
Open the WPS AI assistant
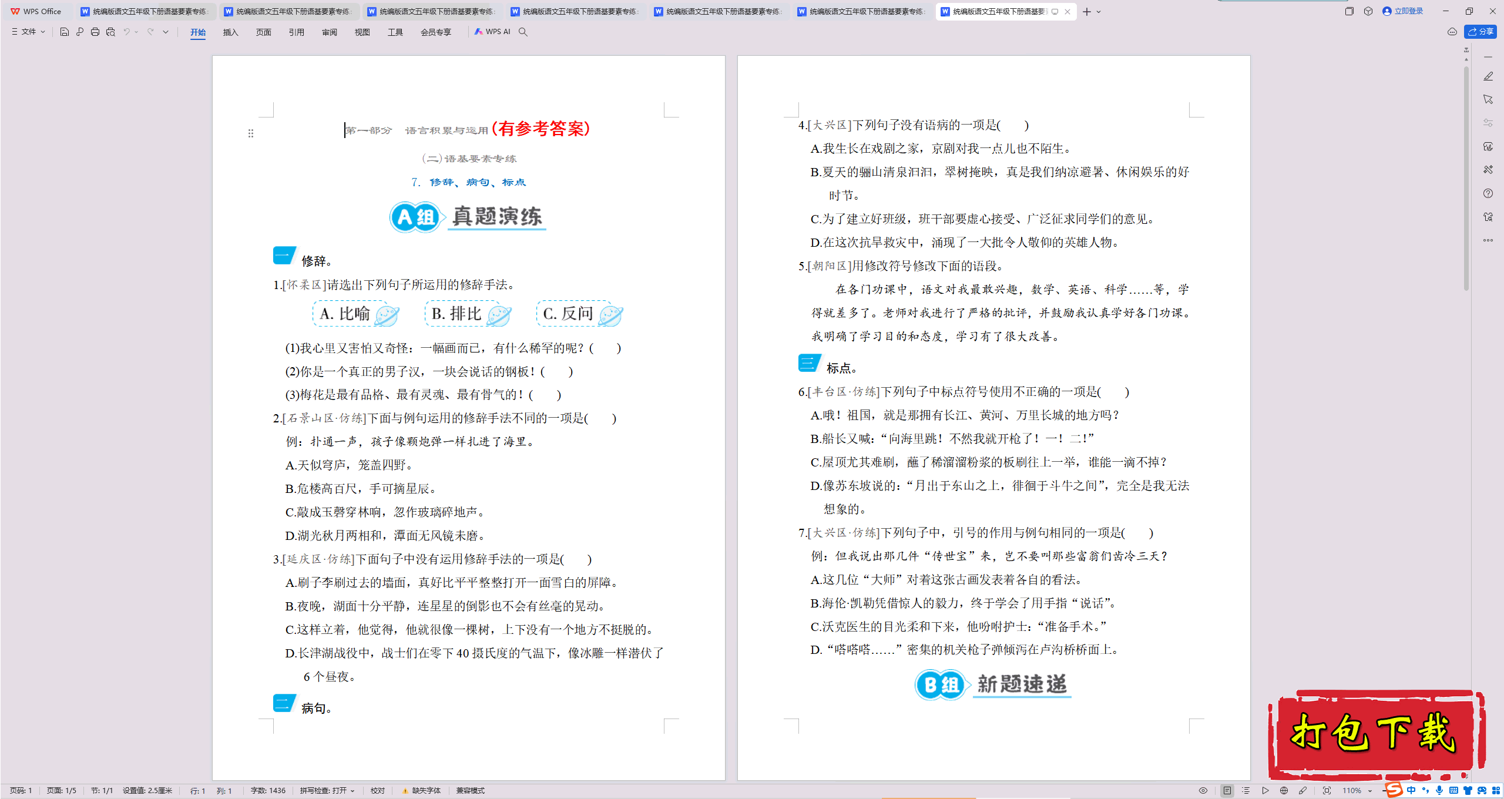[x=492, y=32]
